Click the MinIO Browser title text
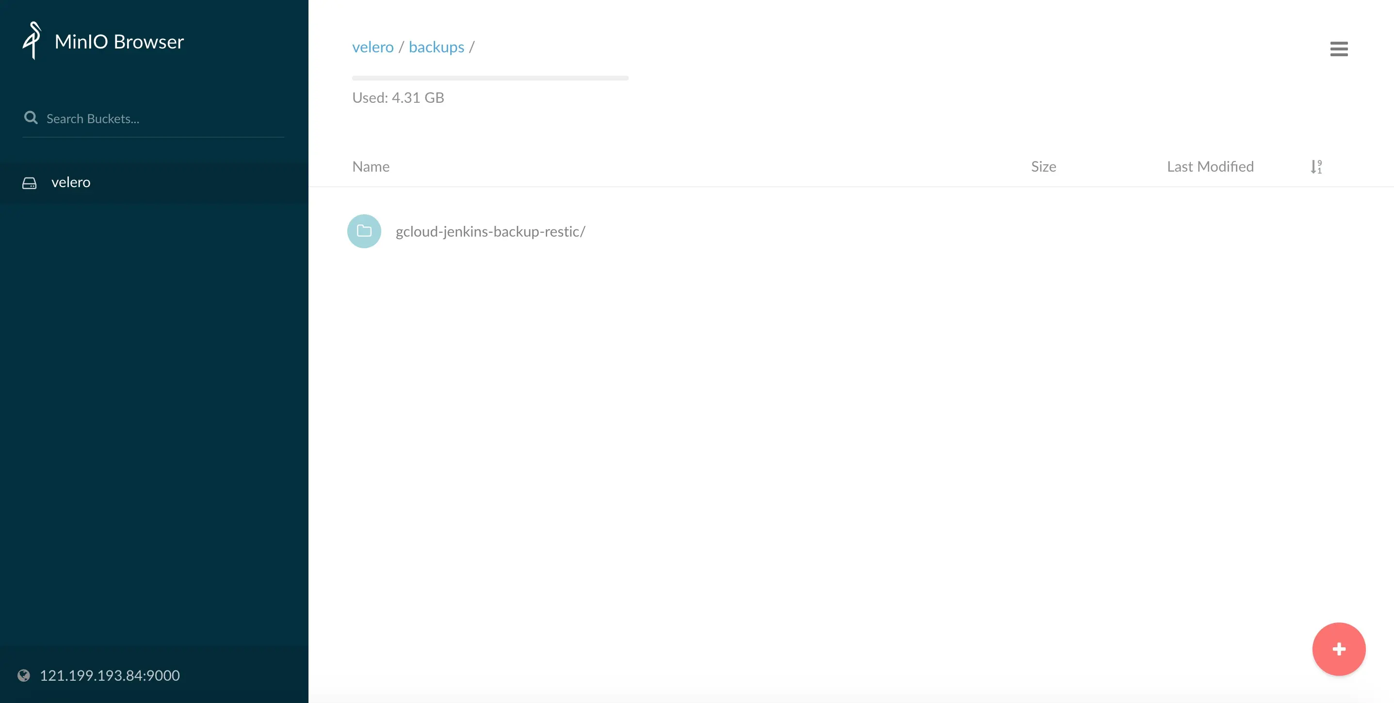The width and height of the screenshot is (1394, 703). point(119,42)
